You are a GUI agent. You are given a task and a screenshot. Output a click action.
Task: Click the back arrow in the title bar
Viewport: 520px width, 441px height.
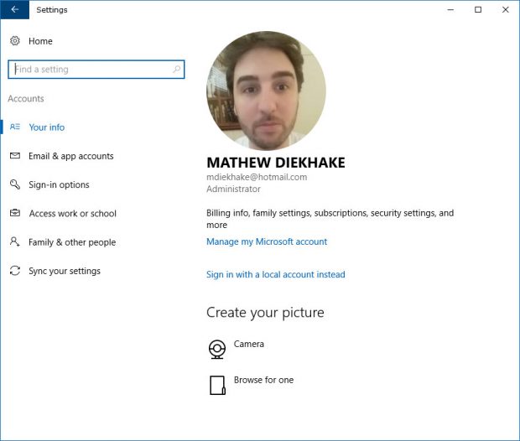click(x=14, y=9)
